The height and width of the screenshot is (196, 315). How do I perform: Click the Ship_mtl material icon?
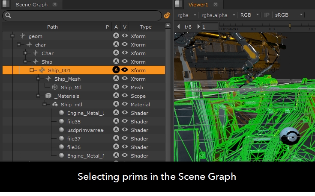pyautogui.click(x=55, y=105)
